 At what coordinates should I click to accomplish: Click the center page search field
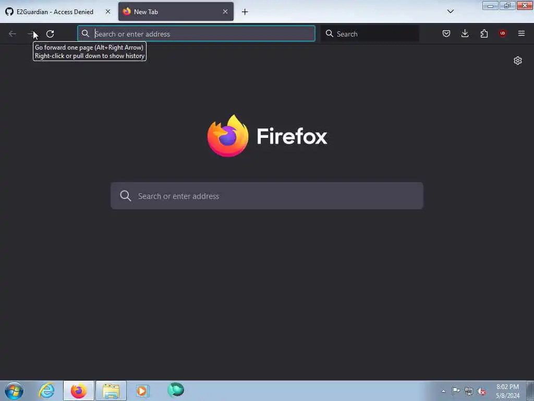pyautogui.click(x=267, y=196)
